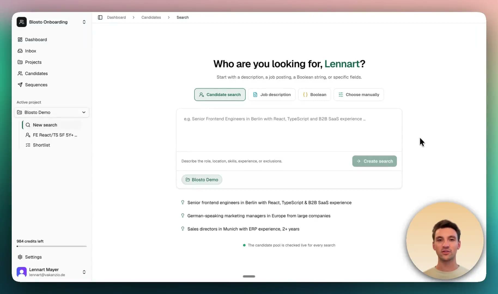
Task: Use the German-speaking marketing managers suggestion
Action: click(x=259, y=216)
